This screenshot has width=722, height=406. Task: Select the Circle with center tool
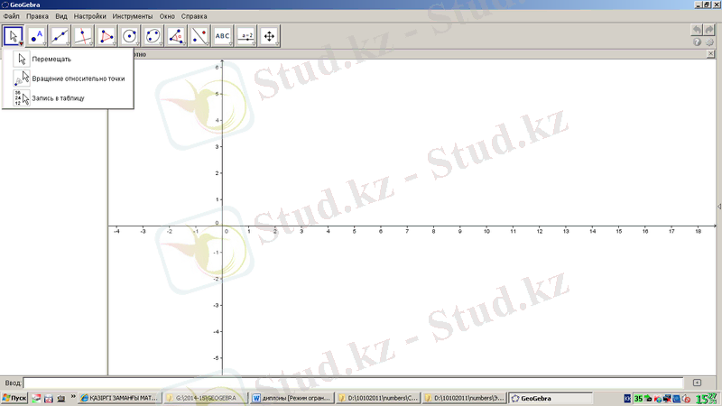click(129, 36)
